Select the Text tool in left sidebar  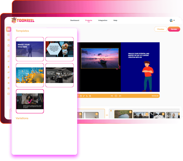coord(8,35)
